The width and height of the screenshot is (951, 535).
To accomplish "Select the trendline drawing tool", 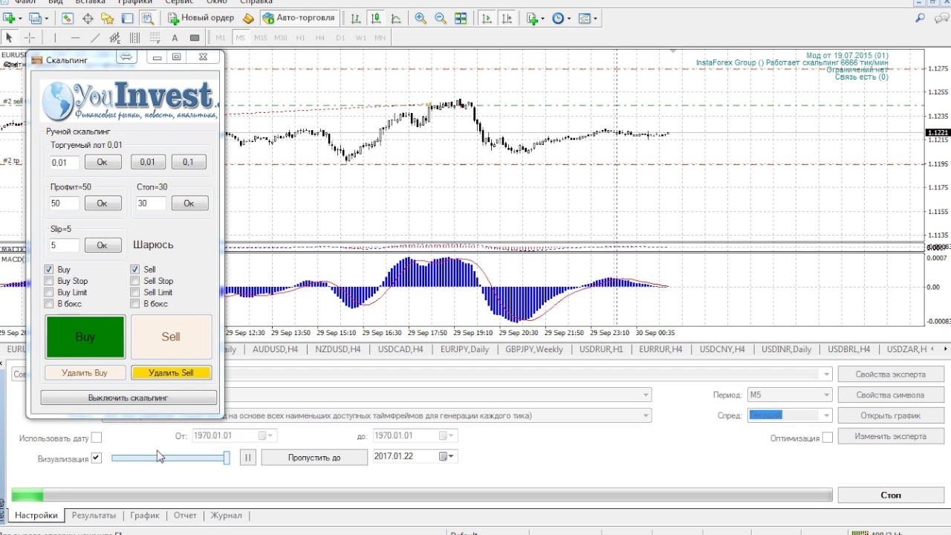I will pos(95,37).
